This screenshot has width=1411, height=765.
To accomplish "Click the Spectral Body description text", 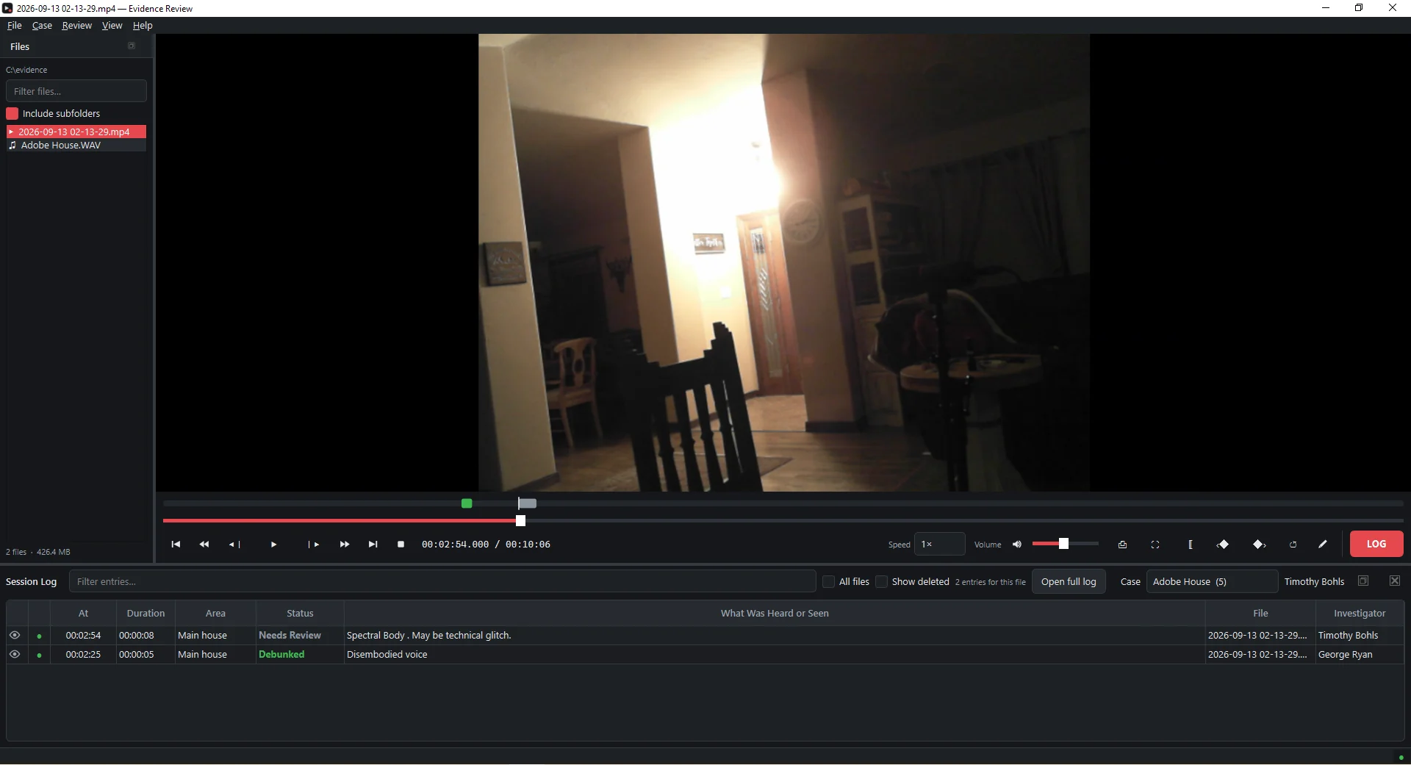I will click(x=428, y=635).
